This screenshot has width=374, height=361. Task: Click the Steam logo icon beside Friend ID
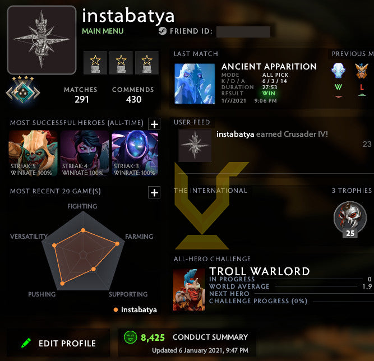[x=163, y=31]
